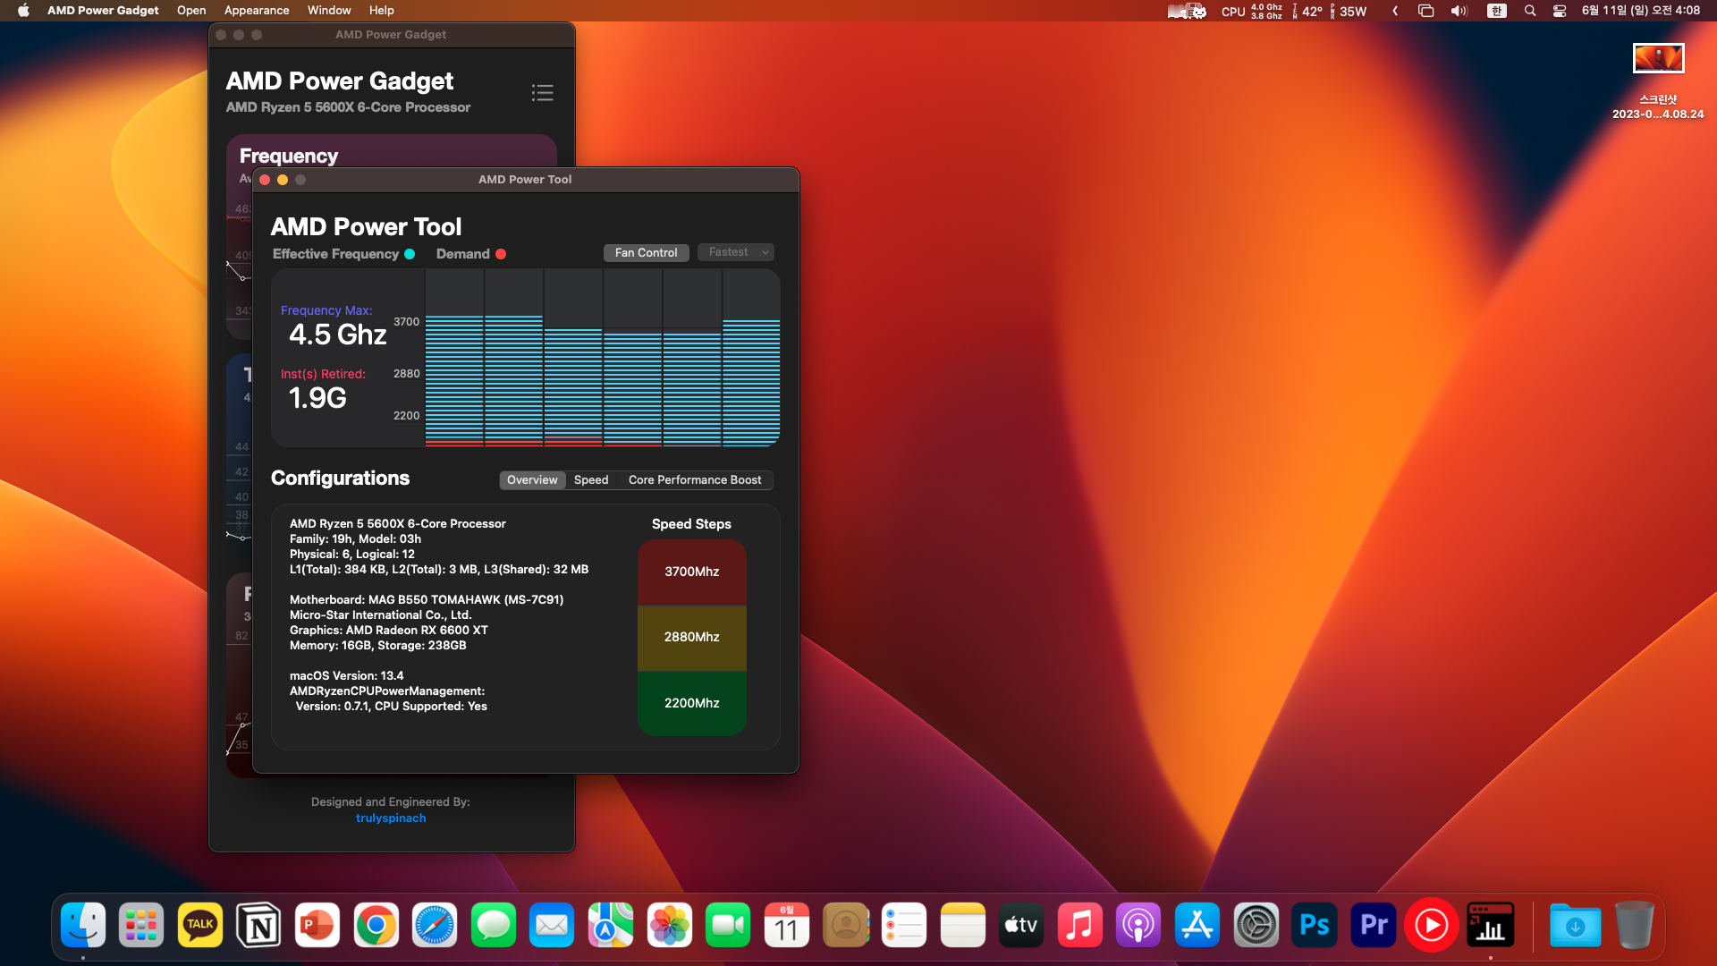The height and width of the screenshot is (966, 1717).
Task: Switch to the Speed tab
Action: coord(591,480)
